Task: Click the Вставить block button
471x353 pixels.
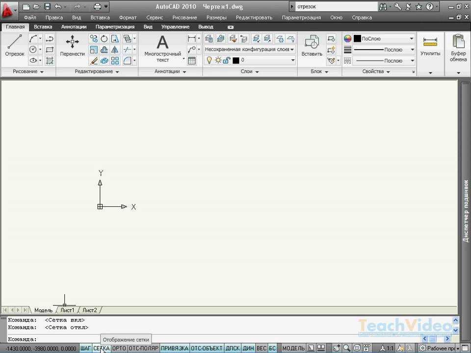Action: click(312, 46)
